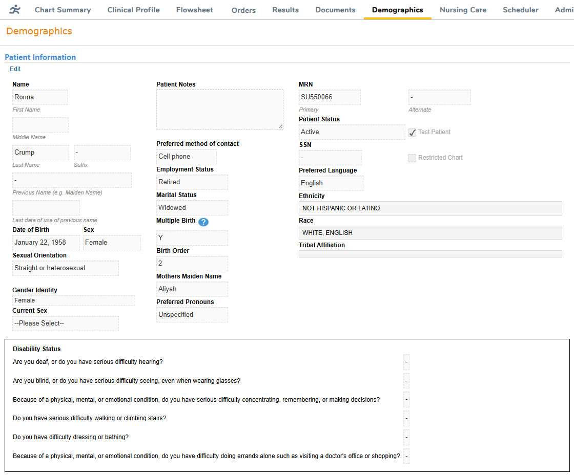Open the Orders tab

pos(243,10)
